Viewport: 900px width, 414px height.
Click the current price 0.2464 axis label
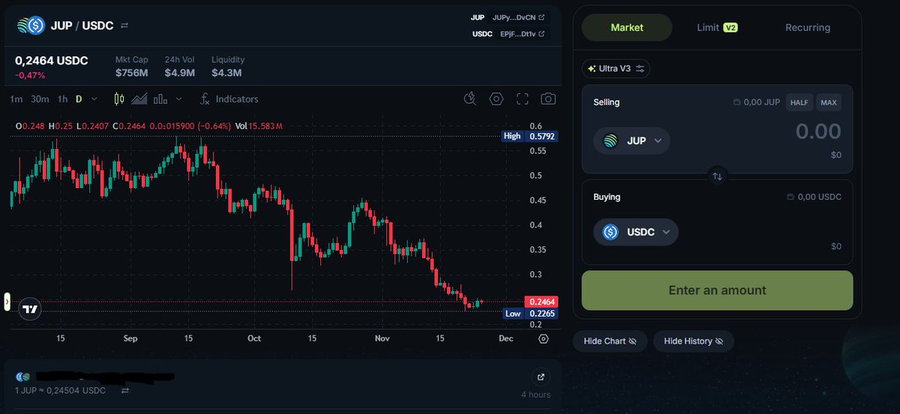(x=542, y=302)
